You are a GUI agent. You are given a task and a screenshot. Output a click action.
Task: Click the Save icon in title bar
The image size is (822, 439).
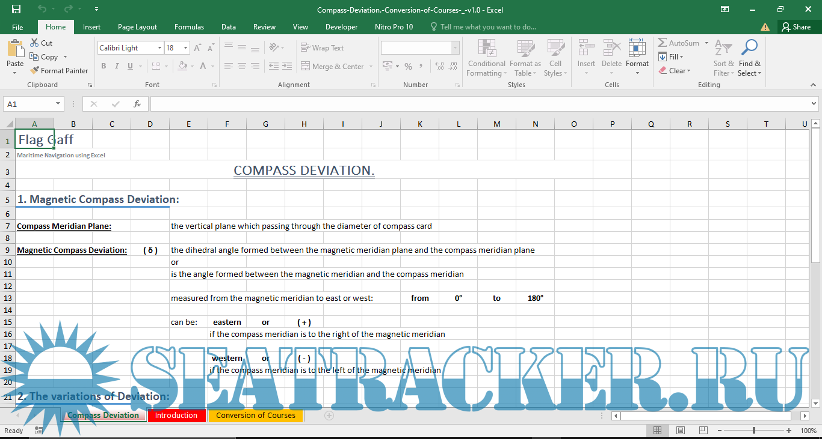pyautogui.click(x=16, y=9)
